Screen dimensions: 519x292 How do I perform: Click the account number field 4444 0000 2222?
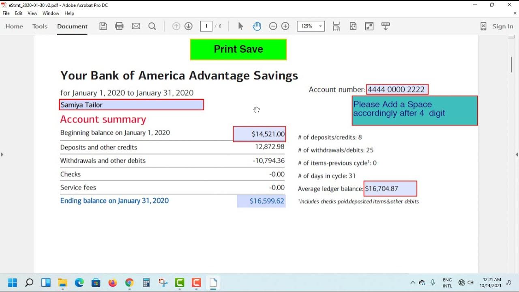tap(397, 90)
